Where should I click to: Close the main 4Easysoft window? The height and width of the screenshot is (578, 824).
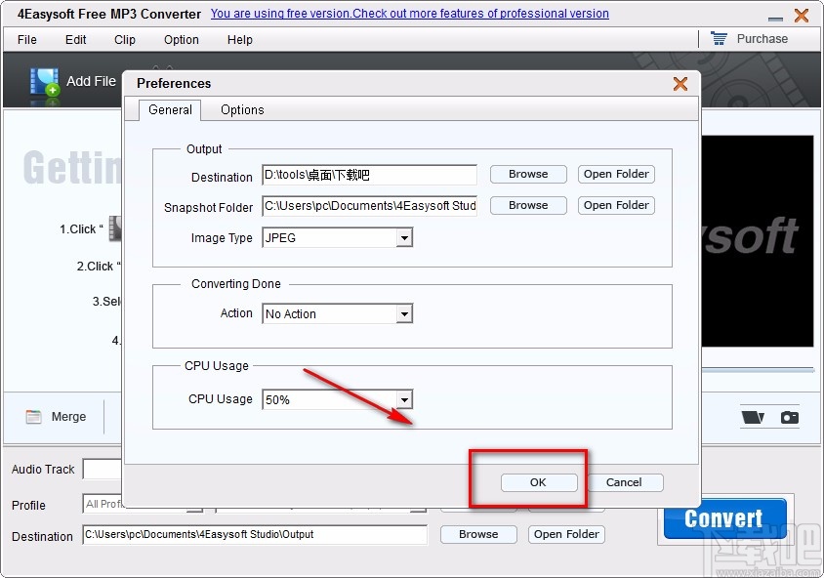click(802, 16)
